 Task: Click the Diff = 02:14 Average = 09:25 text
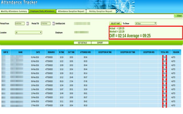point(130,36)
